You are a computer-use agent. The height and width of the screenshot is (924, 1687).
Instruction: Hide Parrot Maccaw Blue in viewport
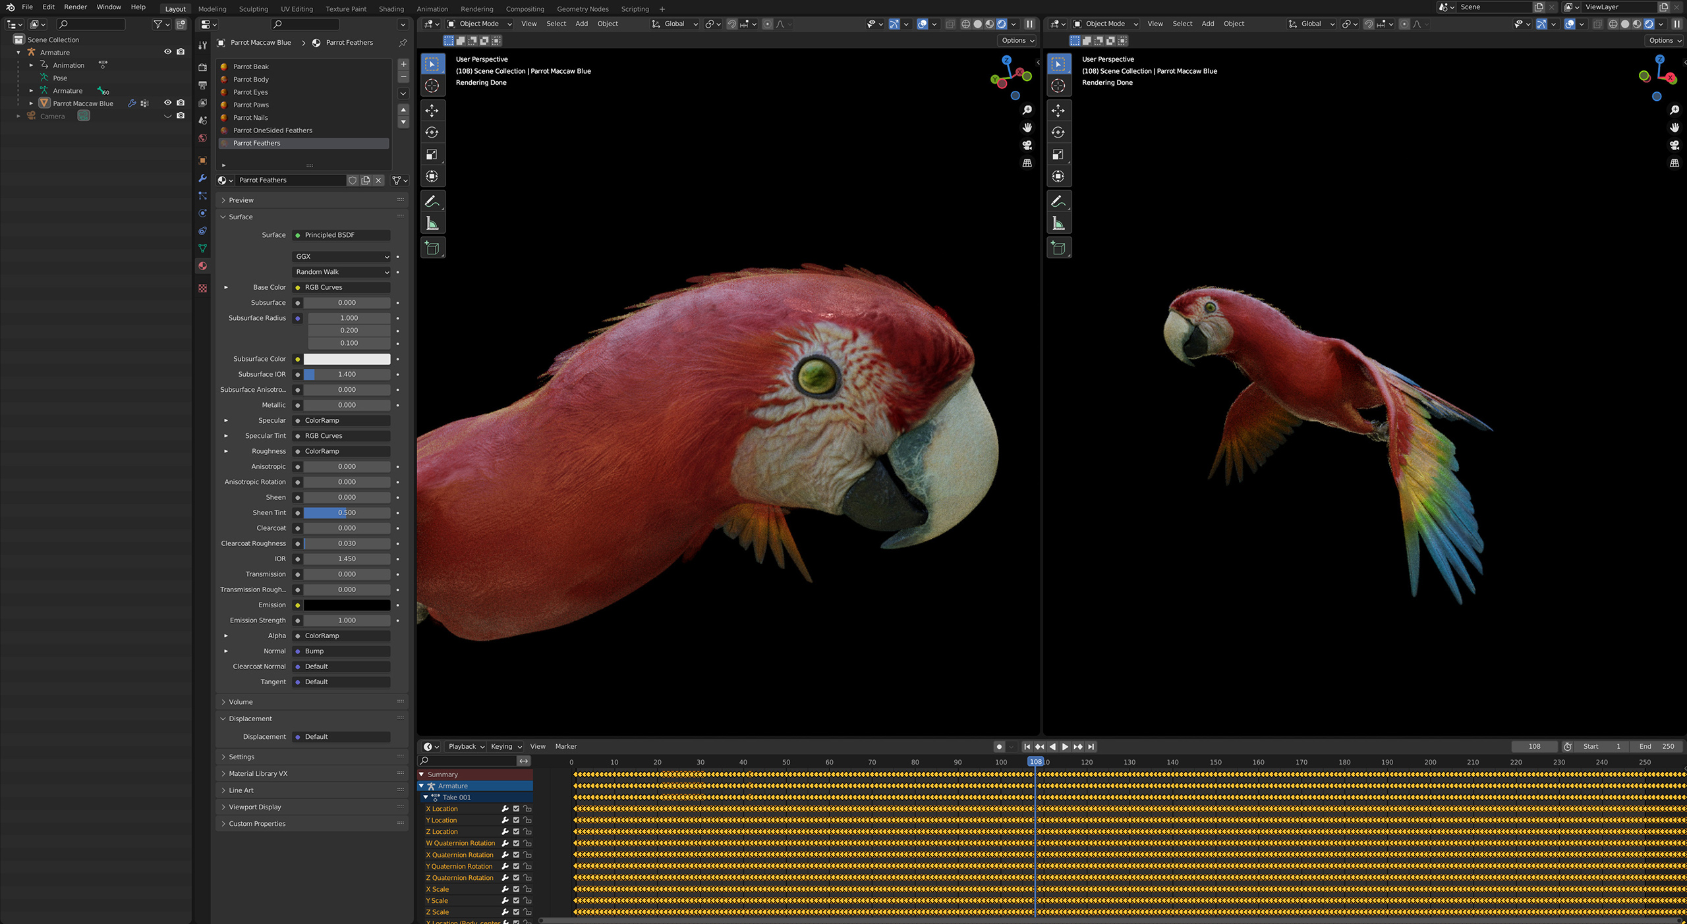(167, 103)
